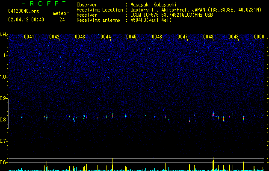Click the 0041 time marker
The image size is (269, 171).
[29, 37]
